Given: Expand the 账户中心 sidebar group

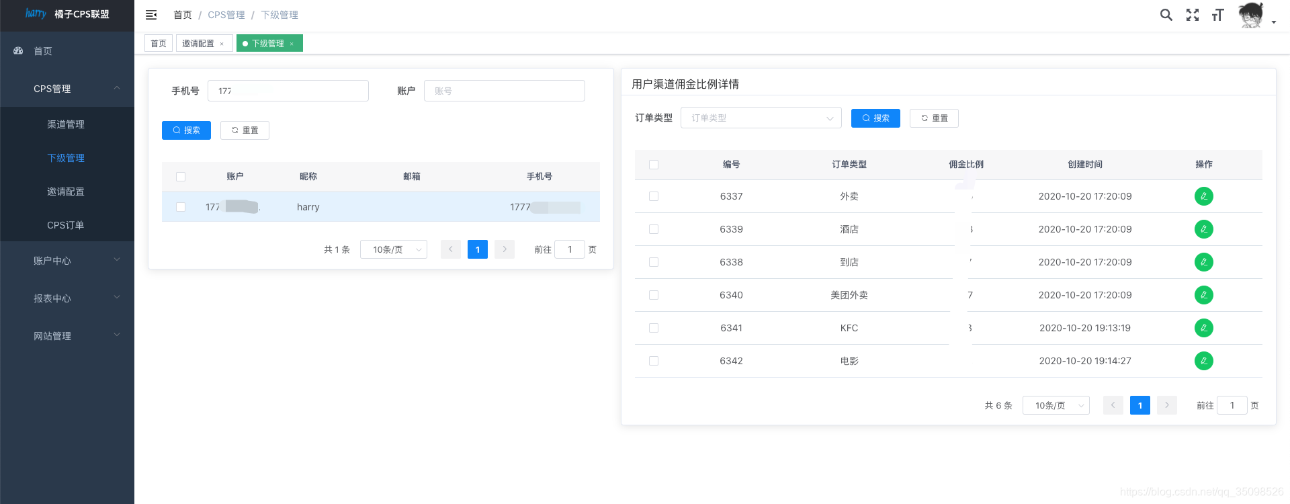Looking at the screenshot, I should click(x=67, y=261).
